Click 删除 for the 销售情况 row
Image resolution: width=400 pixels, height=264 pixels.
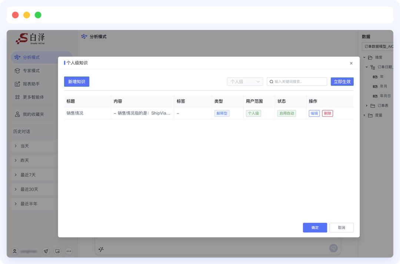click(327, 113)
